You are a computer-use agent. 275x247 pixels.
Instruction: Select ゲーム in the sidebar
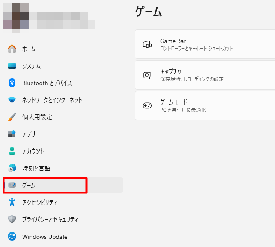click(x=63, y=185)
